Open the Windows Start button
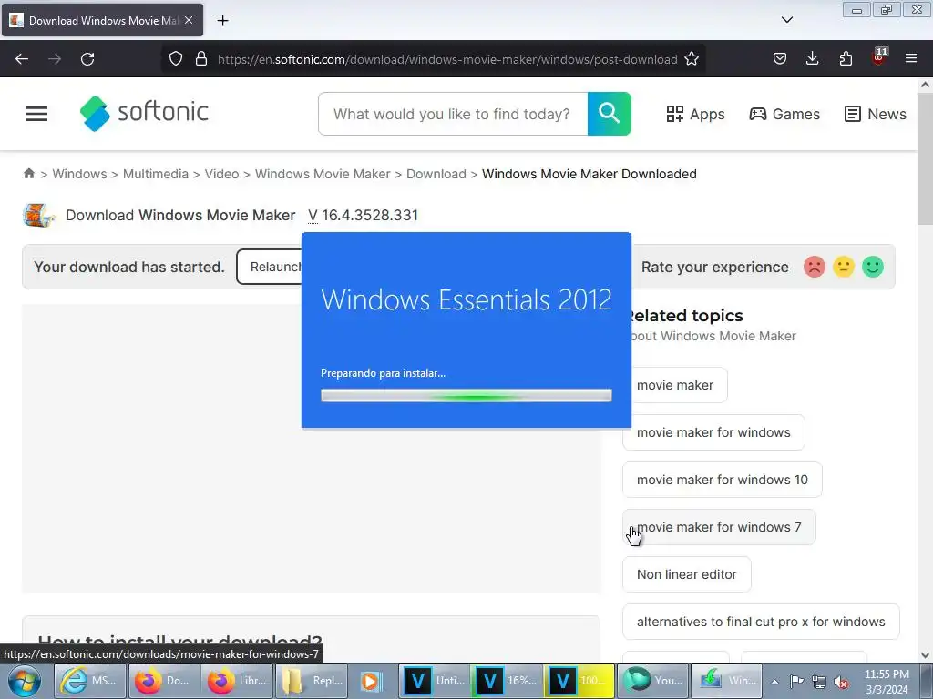The image size is (933, 699). (x=25, y=681)
